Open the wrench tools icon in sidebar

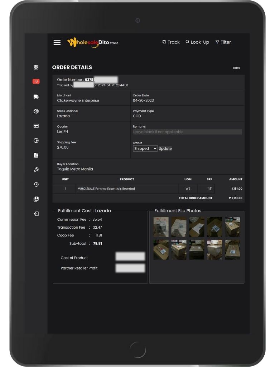point(36,170)
